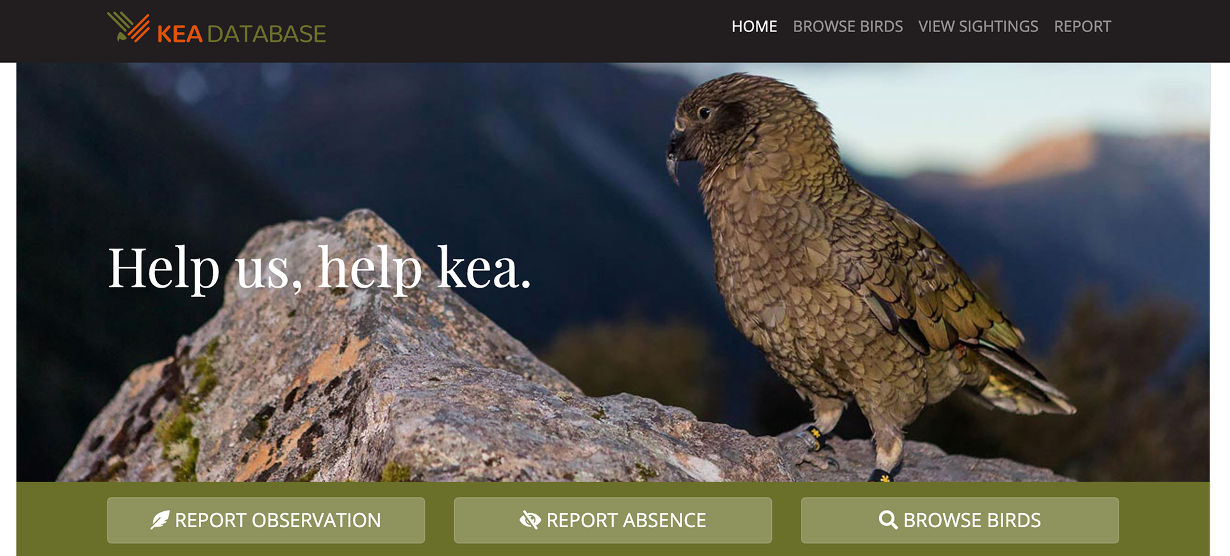
Task: Open the HOME nav item
Action: (754, 26)
